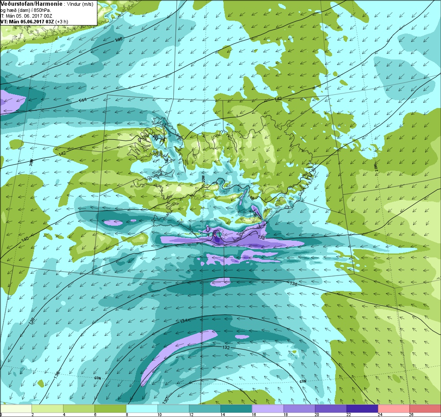
Task: Click the 4–6 m/s green legend swatch
Action: [79, 409]
